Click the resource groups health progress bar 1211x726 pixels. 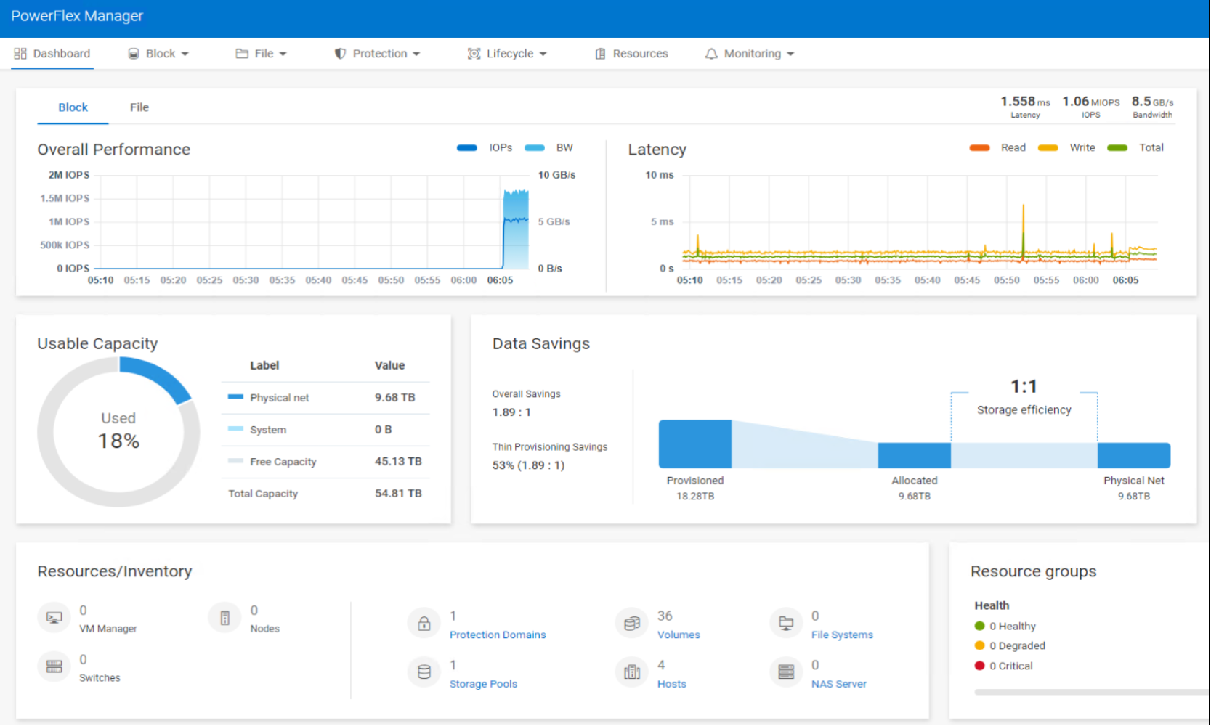pos(1092,693)
